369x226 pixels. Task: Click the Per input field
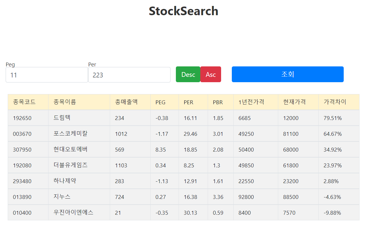tap(129, 75)
